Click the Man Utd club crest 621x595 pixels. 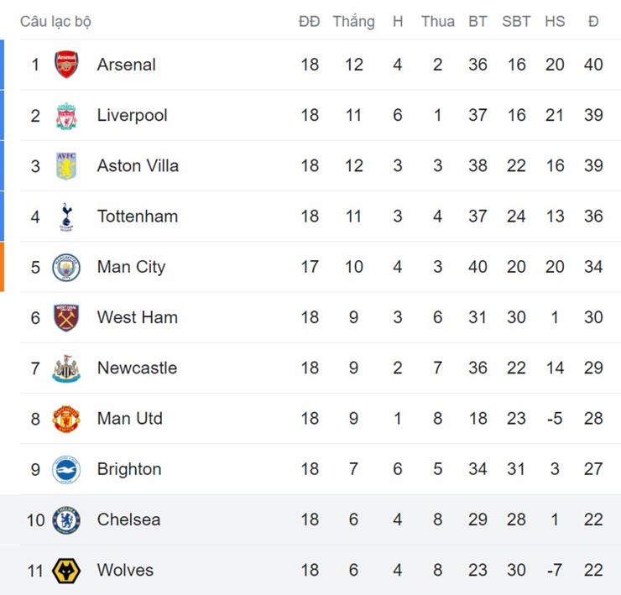(x=66, y=419)
